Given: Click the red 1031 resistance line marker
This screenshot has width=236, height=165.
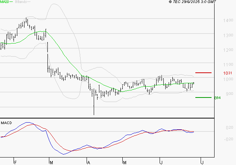Looking at the screenshot, I should pyautogui.click(x=203, y=72).
